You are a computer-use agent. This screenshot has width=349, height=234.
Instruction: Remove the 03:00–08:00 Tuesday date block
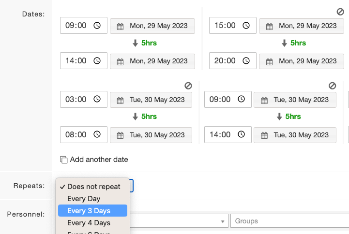pos(188,86)
